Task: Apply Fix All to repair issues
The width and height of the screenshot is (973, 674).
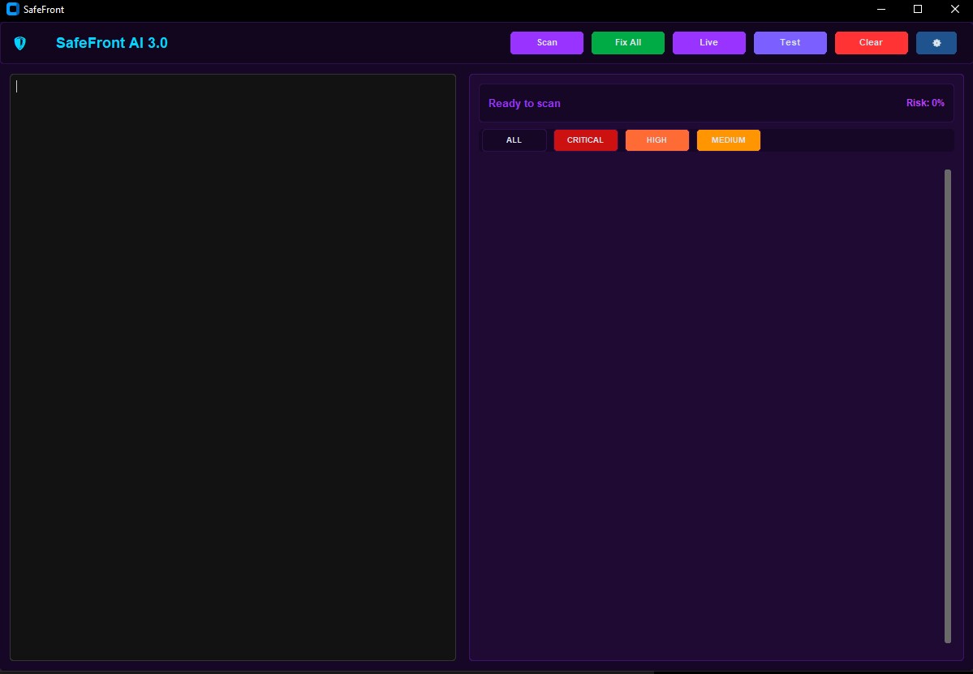Action: click(627, 42)
